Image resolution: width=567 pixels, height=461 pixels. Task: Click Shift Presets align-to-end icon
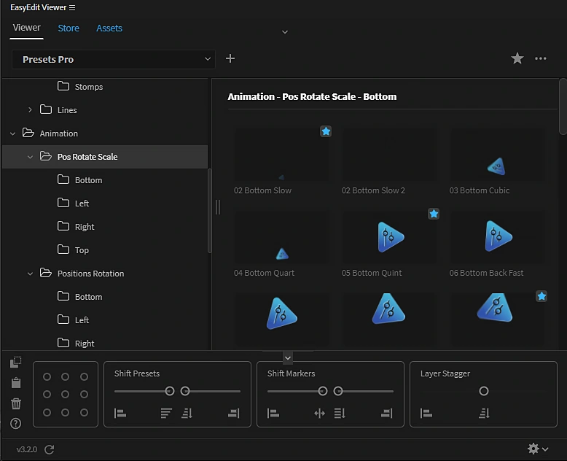point(234,413)
